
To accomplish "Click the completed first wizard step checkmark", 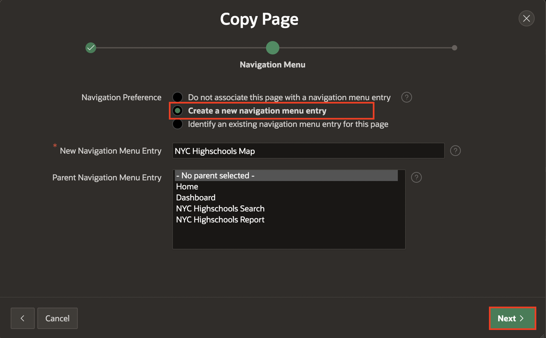I will pyautogui.click(x=90, y=48).
